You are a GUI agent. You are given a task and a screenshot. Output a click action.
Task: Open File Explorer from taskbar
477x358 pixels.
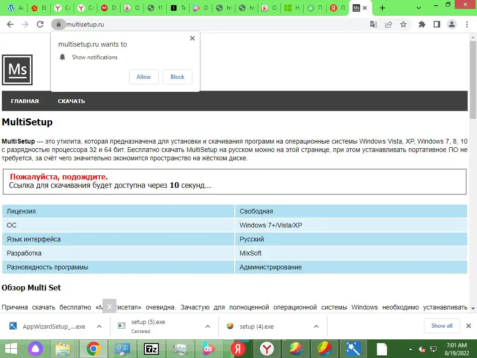[63, 349]
